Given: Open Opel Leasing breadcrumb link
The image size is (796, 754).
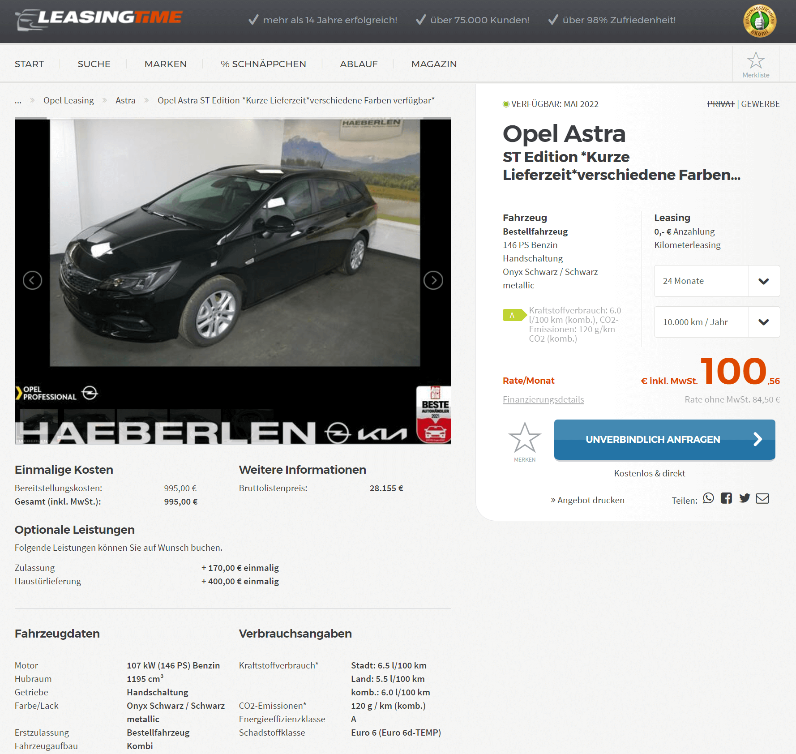Looking at the screenshot, I should 68,100.
